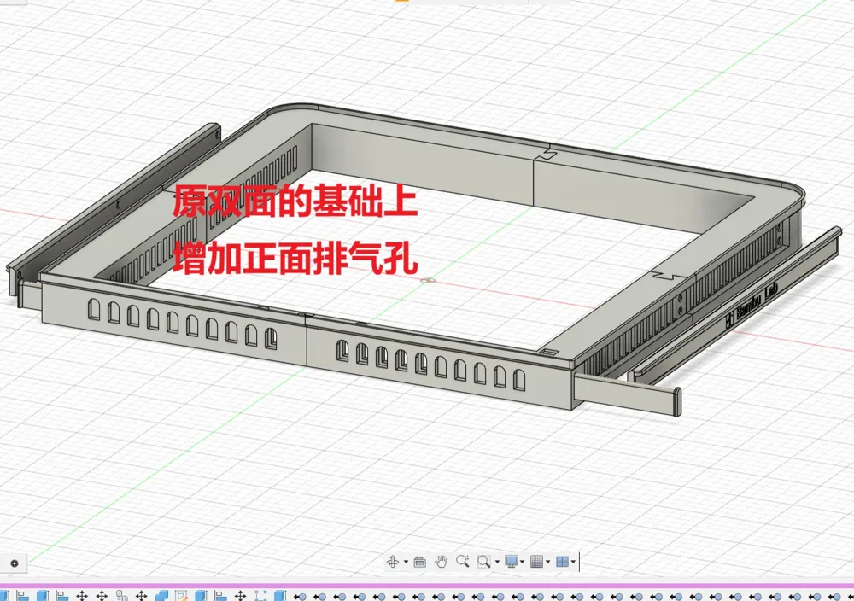This screenshot has height=601, width=854.
Task: Choose the Zoom Window tool
Action: point(483,561)
